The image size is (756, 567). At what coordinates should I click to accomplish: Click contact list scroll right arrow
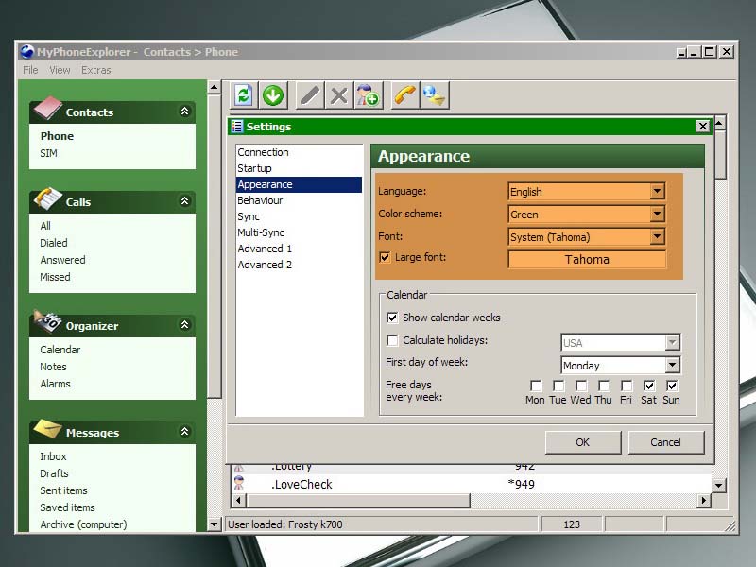pos(703,501)
